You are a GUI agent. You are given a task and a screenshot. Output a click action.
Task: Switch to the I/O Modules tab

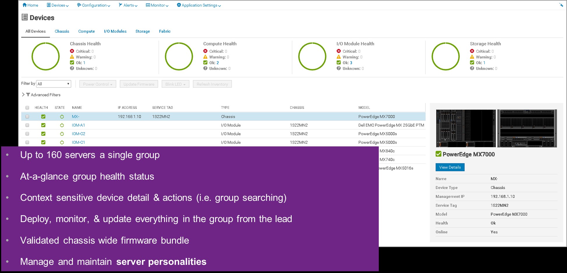point(115,31)
